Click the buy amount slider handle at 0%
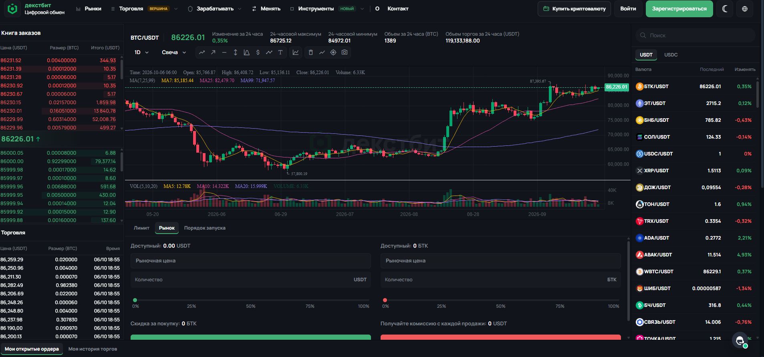Image resolution: width=764 pixels, height=357 pixels. pyautogui.click(x=135, y=300)
